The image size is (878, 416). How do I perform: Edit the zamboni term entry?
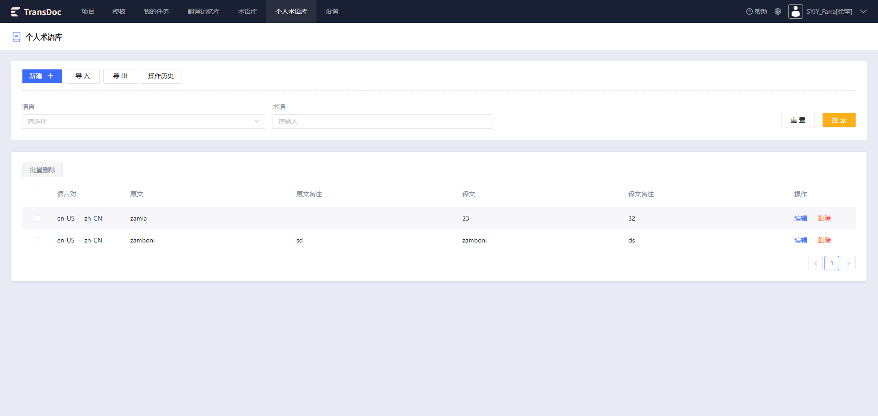pos(801,240)
